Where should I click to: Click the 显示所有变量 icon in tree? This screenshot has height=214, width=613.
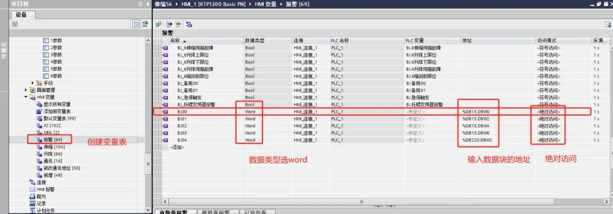point(39,104)
